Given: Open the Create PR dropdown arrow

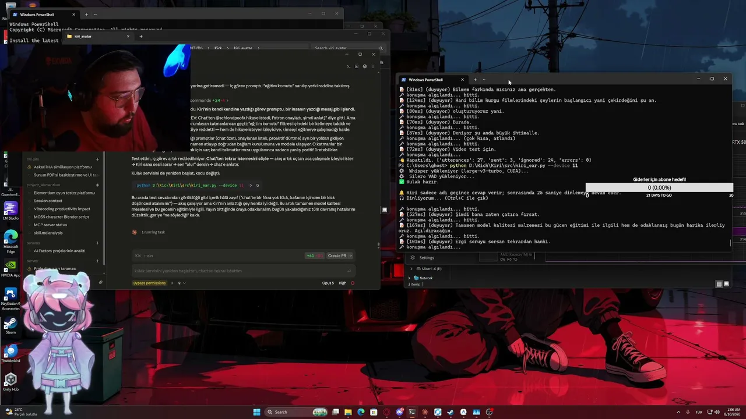Looking at the screenshot, I should pyautogui.click(x=350, y=255).
